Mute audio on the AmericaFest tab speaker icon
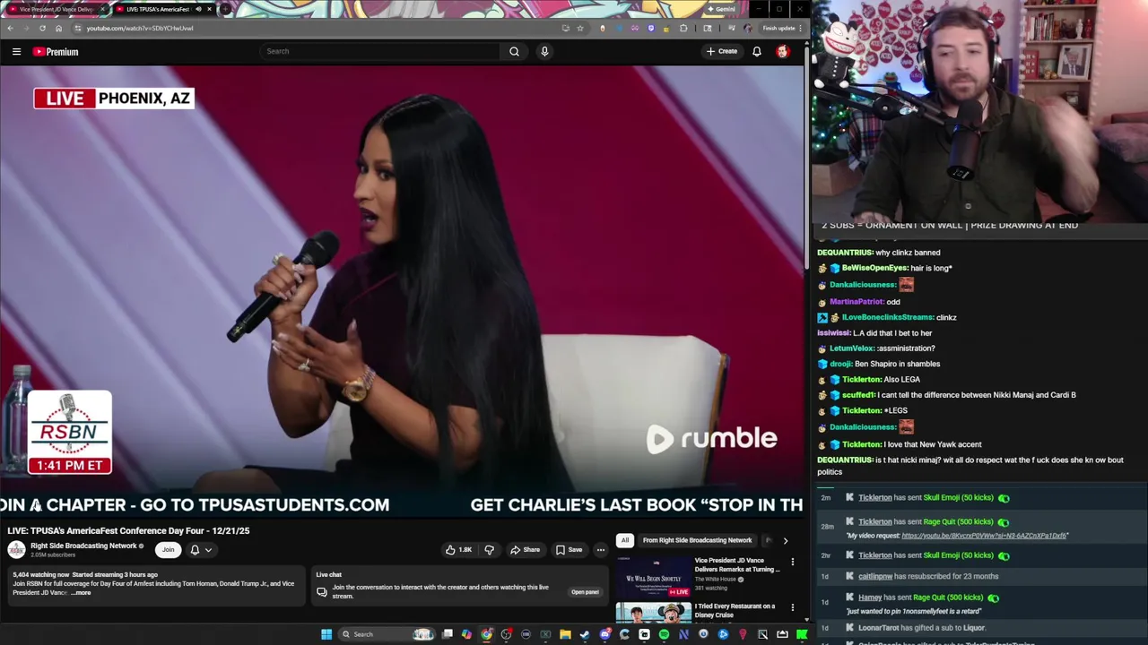1148x645 pixels. (198, 9)
